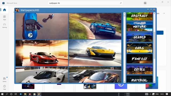The width and height of the screenshot is (171, 96).
Task: Open the Abstract wallpaper category
Action: click(139, 16)
